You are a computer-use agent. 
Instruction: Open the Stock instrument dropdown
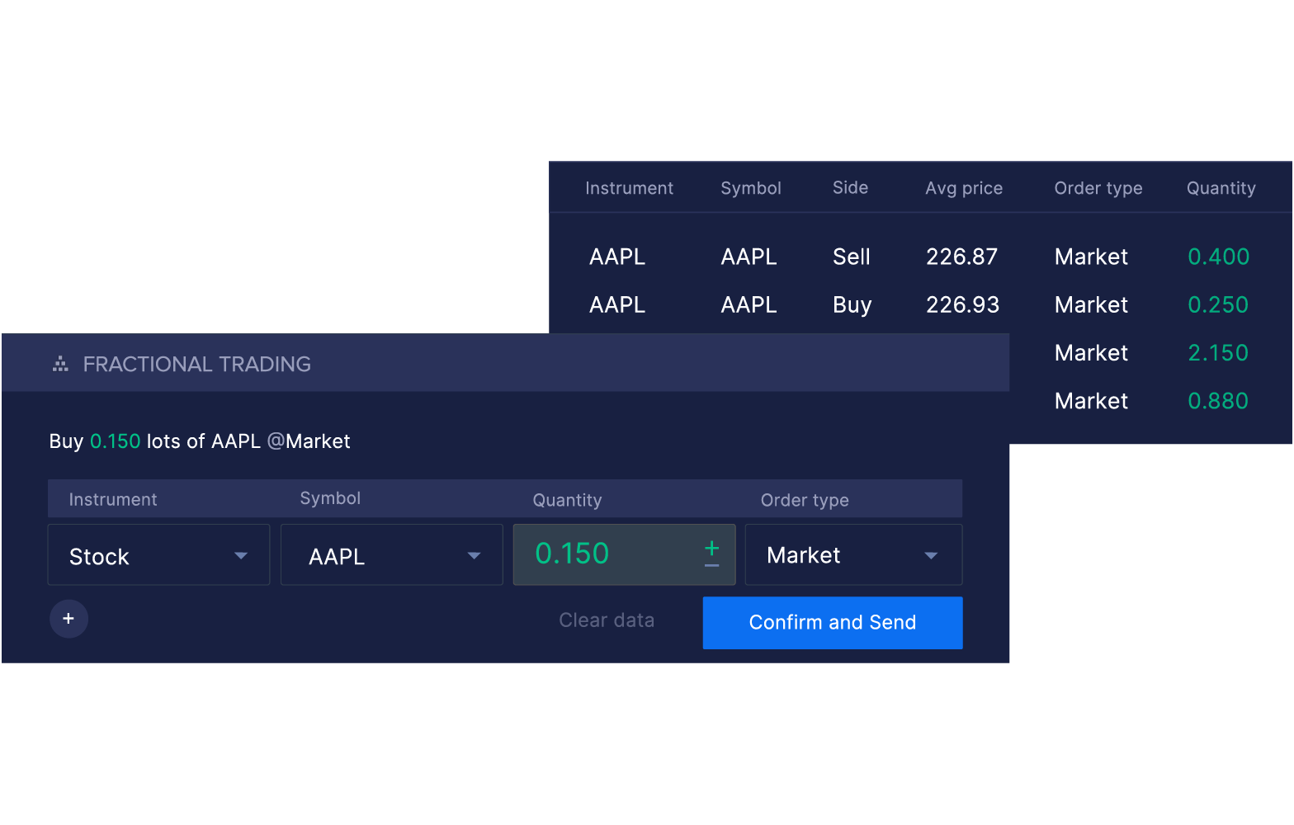158,555
